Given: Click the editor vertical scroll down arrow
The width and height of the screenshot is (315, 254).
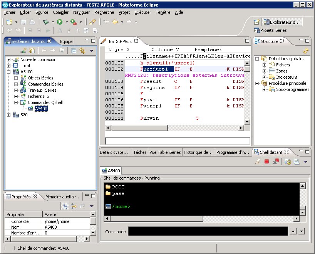Looking at the screenshot, I should tap(247, 122).
